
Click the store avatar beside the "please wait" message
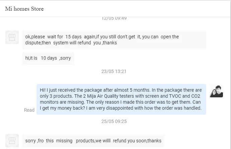click(12, 37)
